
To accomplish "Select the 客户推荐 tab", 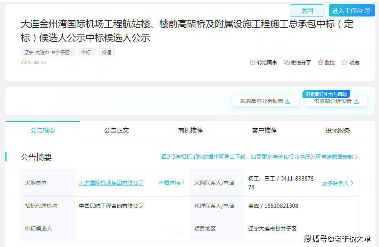I will [264, 130].
